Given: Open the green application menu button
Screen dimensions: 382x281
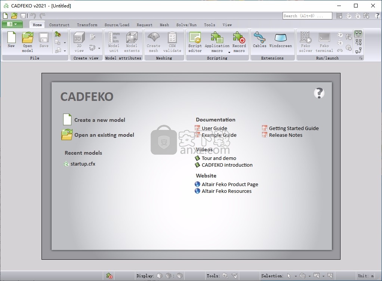Looking at the screenshot, I should (12, 24).
